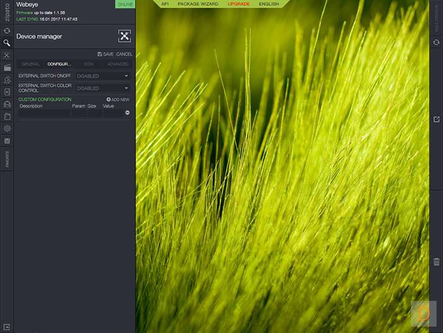Open the scenes clapperboard icon
Viewport: 443px width, 333px height.
coord(6,67)
